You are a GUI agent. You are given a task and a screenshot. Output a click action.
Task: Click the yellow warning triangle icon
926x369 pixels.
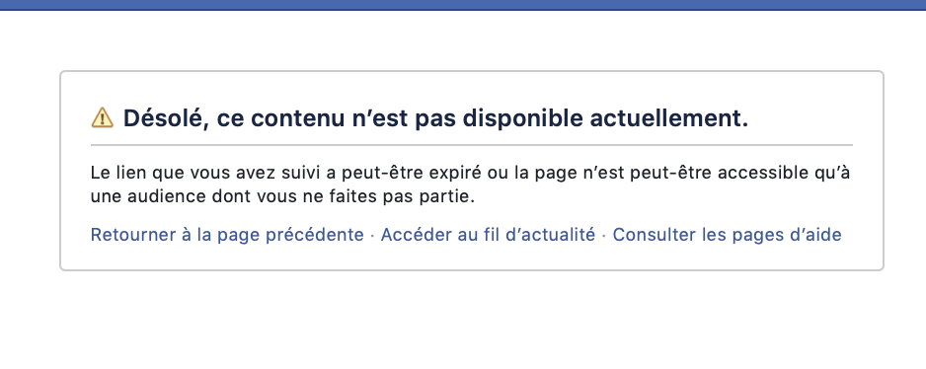coord(102,117)
